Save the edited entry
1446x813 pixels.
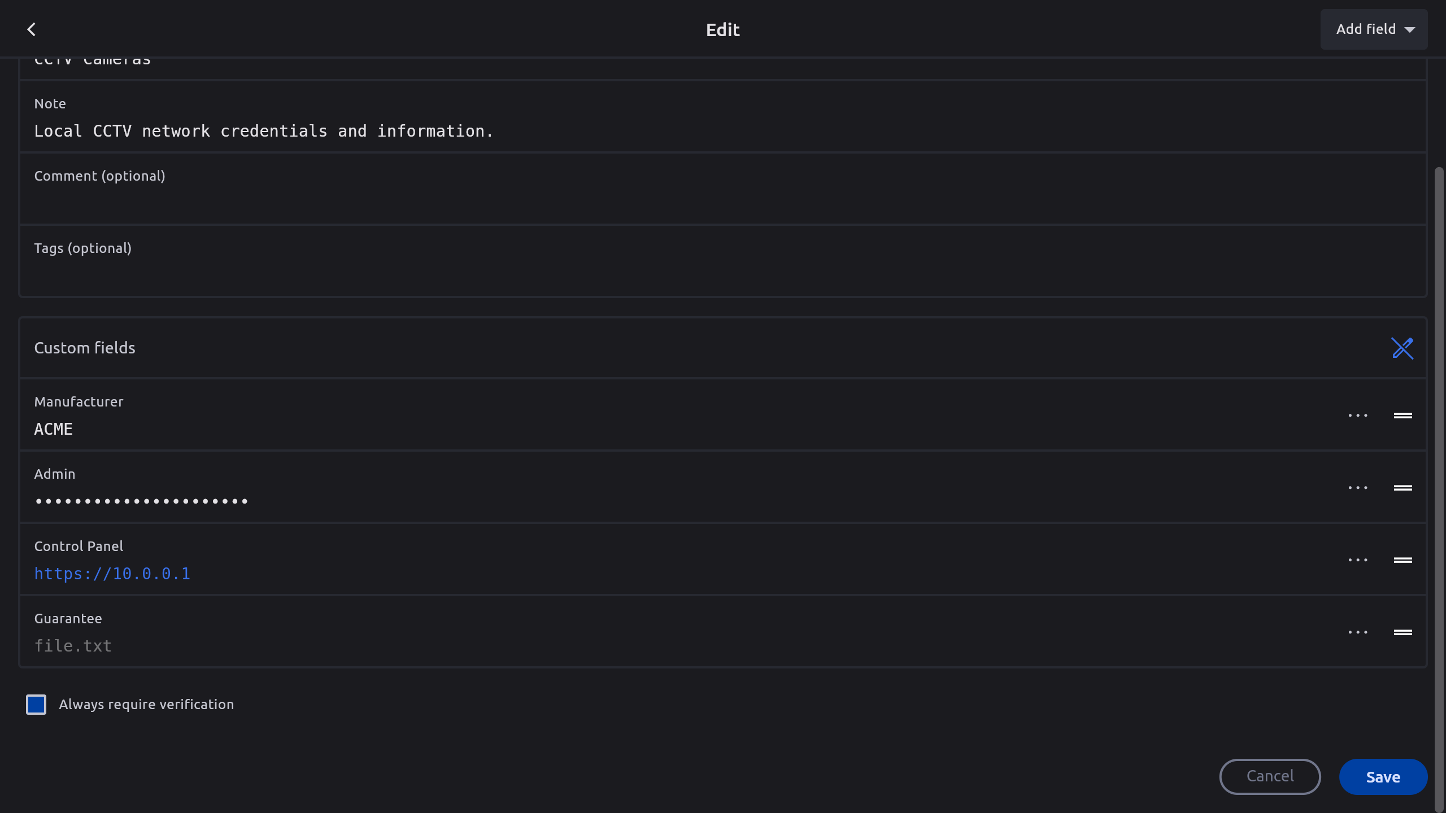1383,777
